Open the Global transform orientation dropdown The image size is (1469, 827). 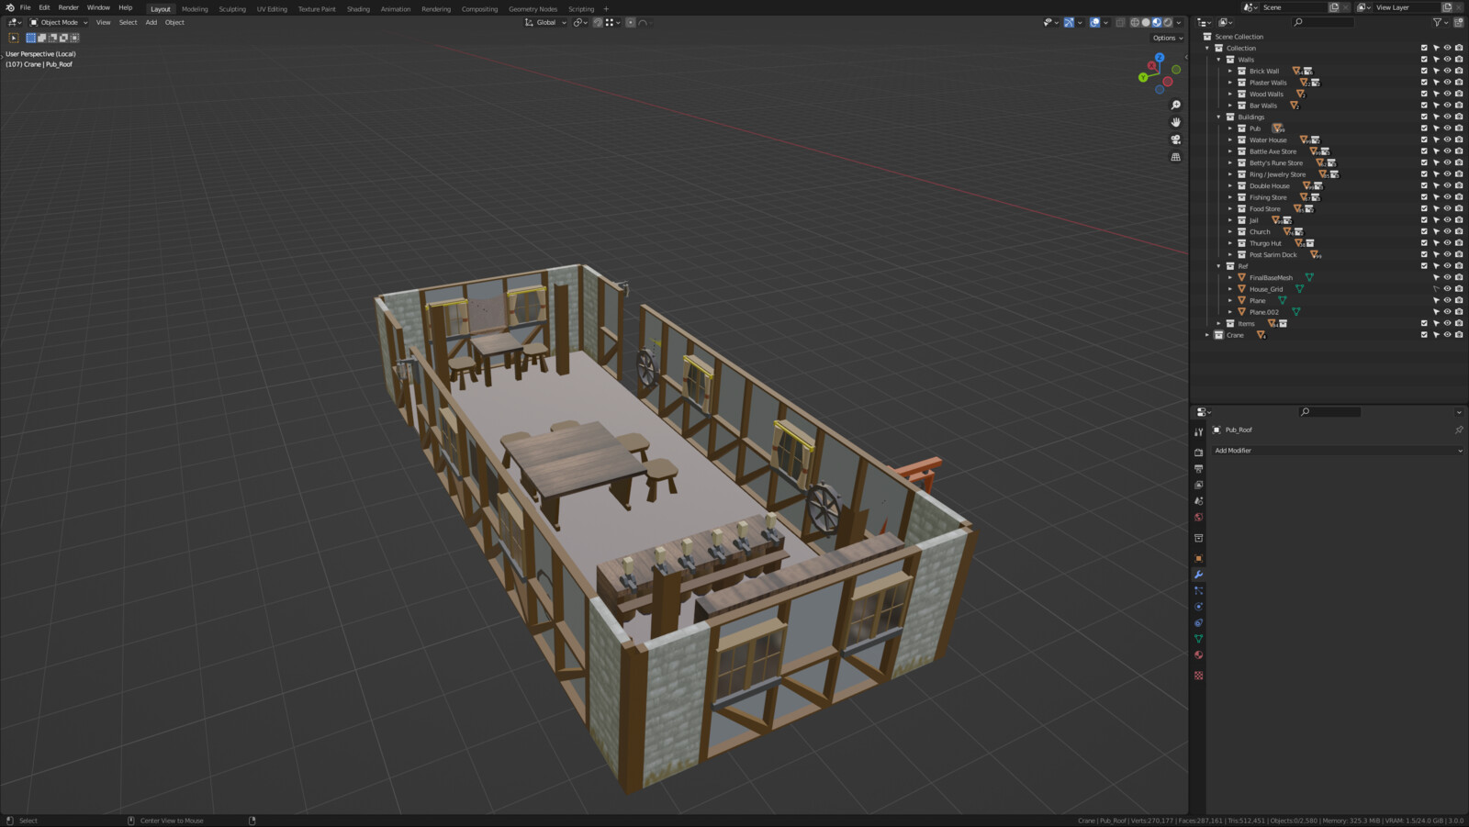click(x=545, y=22)
